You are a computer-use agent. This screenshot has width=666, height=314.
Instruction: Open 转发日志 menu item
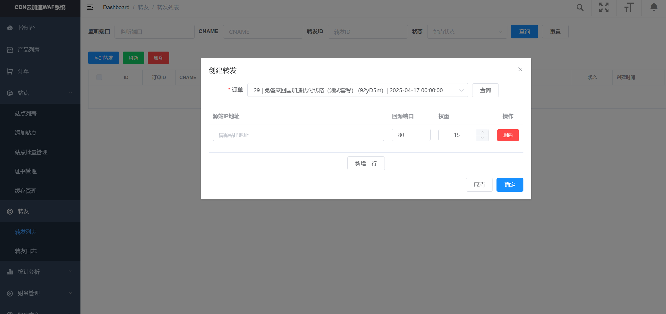coord(26,251)
